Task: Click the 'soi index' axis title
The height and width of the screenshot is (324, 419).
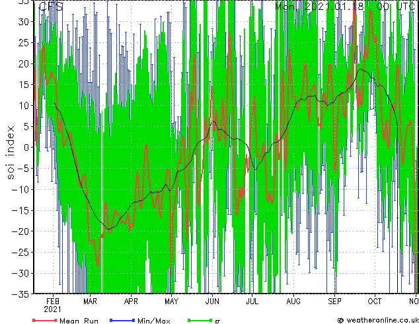Action: coord(10,153)
